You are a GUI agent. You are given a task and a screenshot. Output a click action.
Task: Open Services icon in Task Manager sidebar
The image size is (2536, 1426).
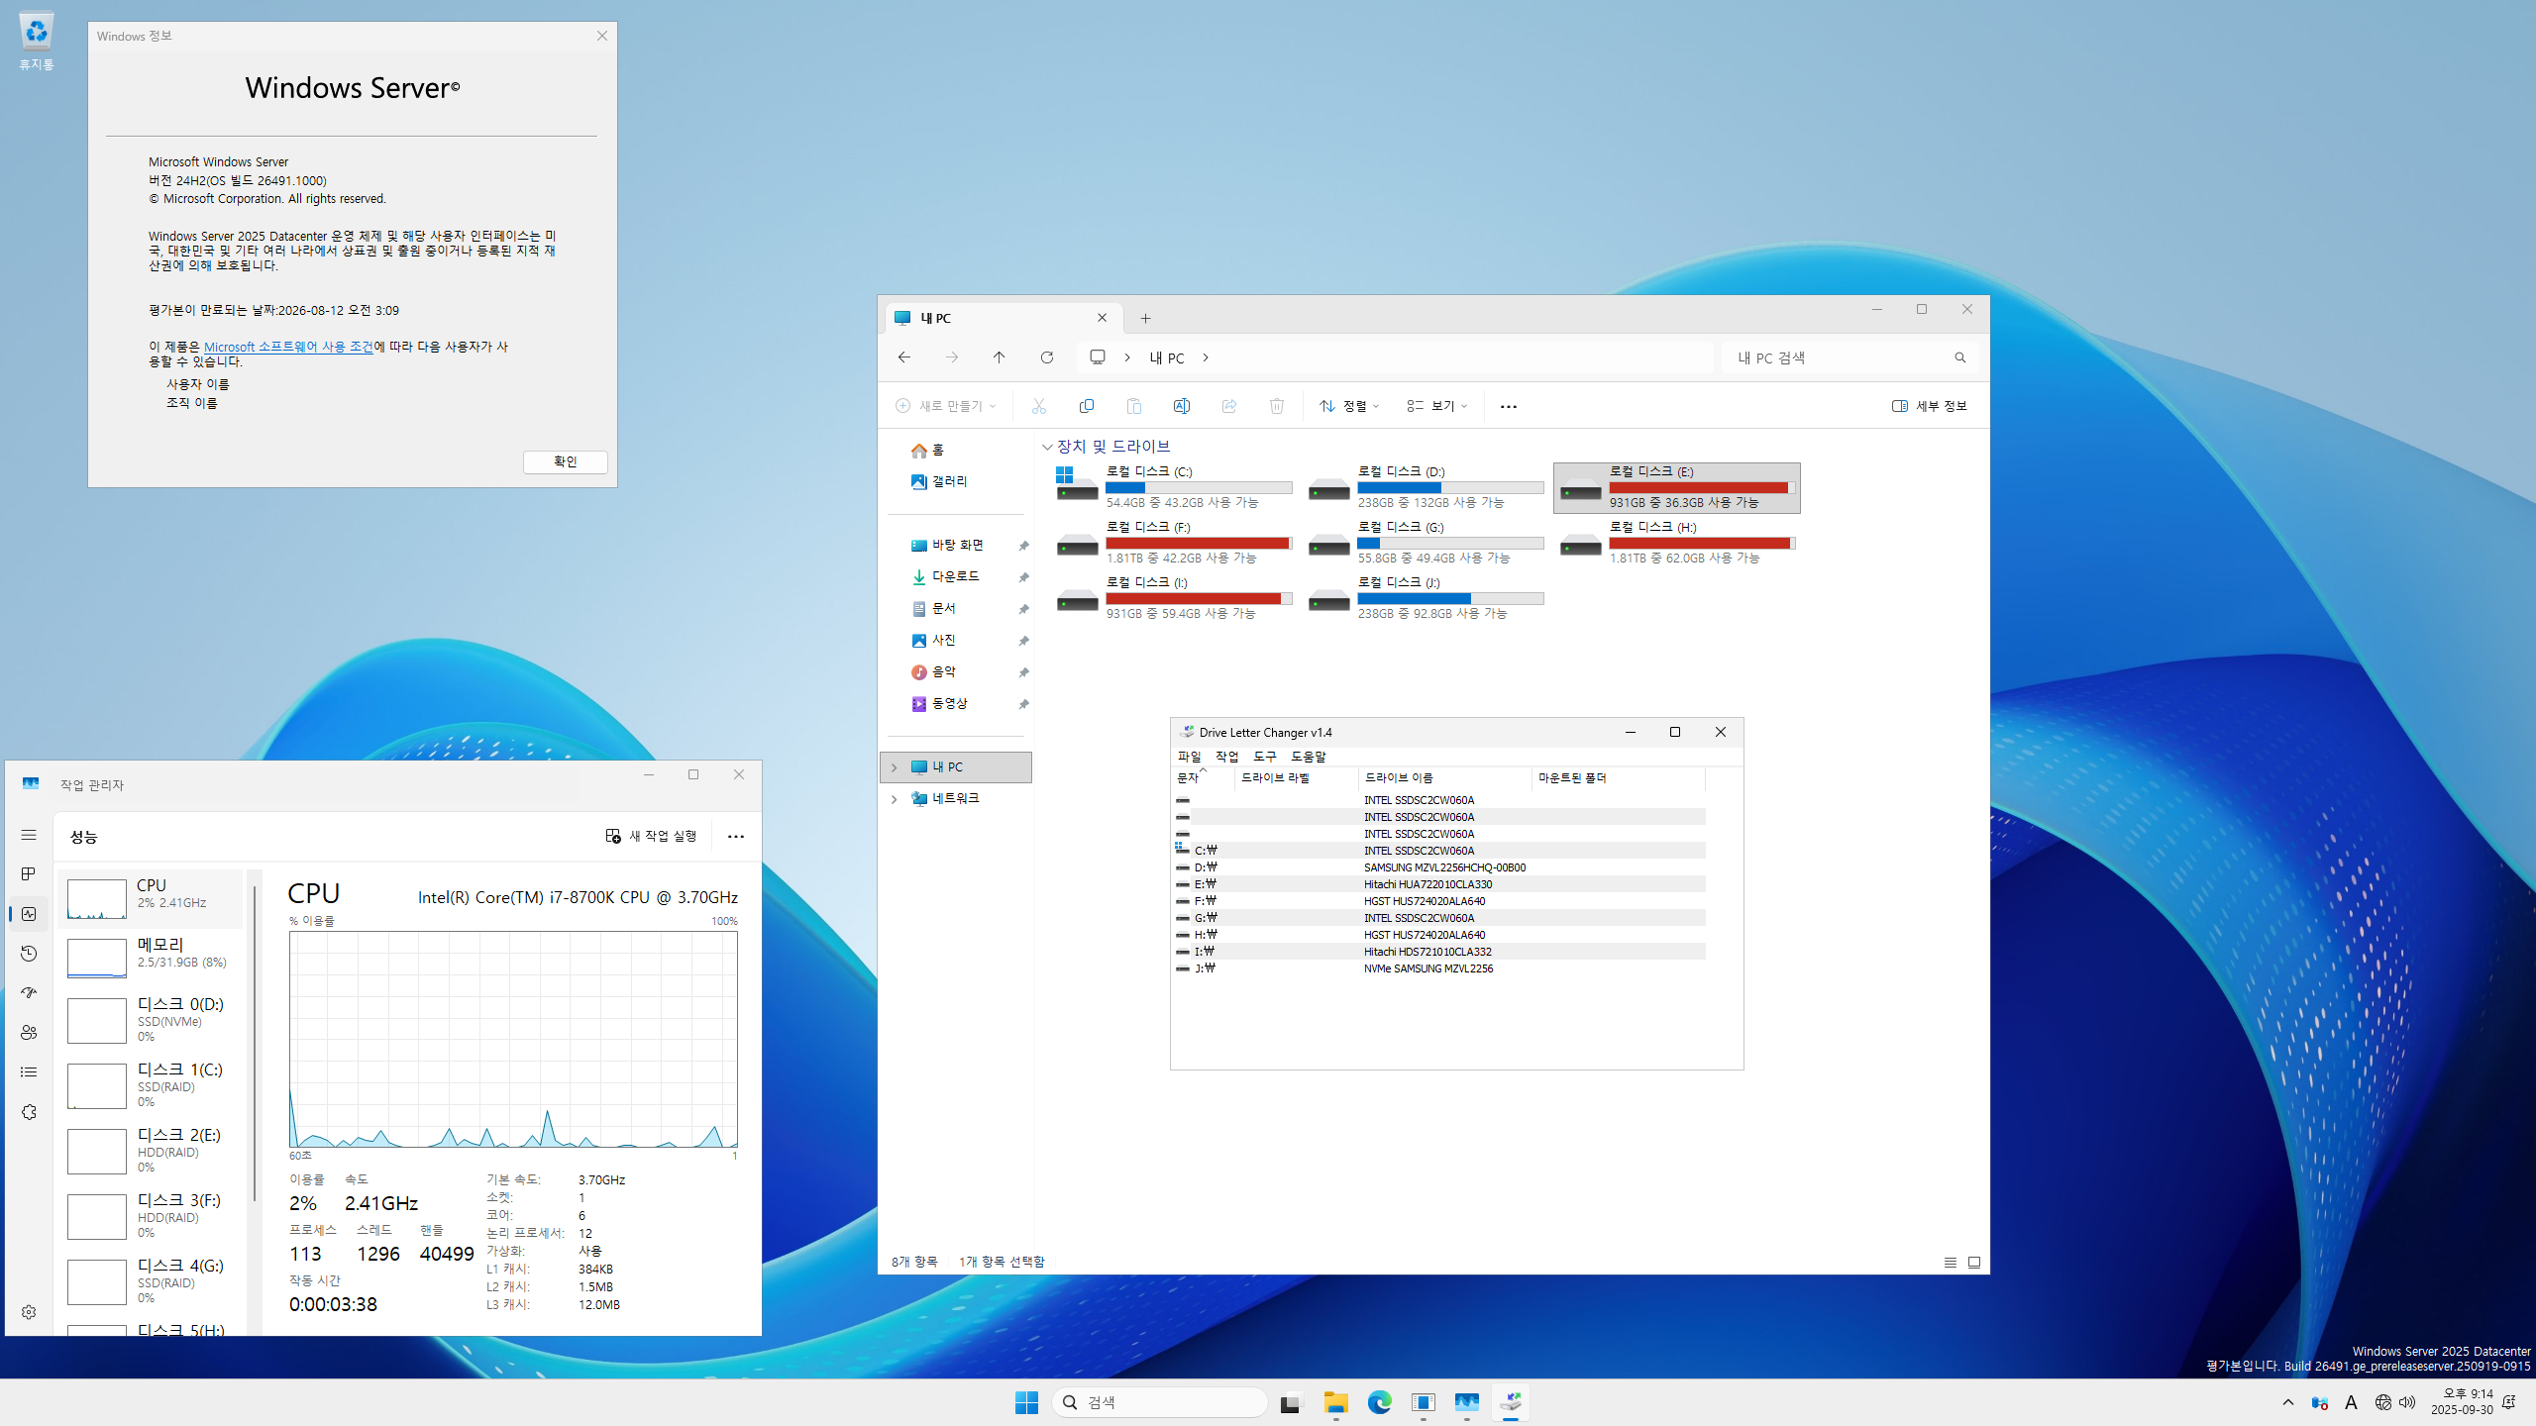[x=29, y=1112]
